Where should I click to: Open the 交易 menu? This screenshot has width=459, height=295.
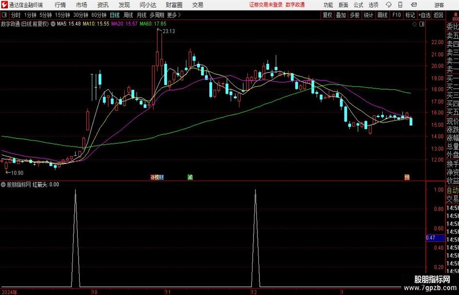tap(198, 5)
